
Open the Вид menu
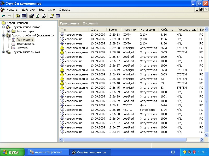(41, 10)
